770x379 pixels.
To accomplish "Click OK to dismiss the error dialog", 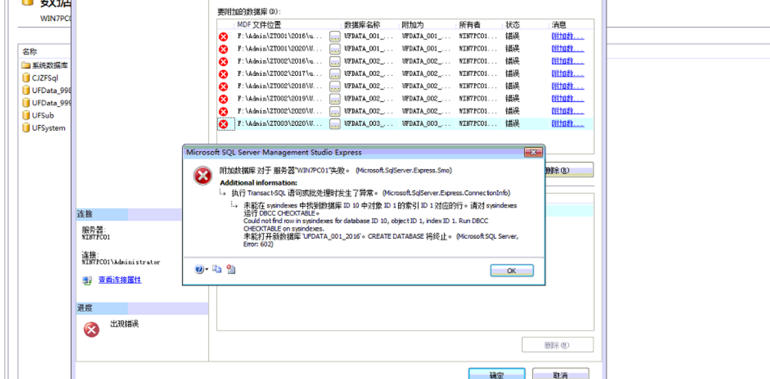I will [x=512, y=270].
